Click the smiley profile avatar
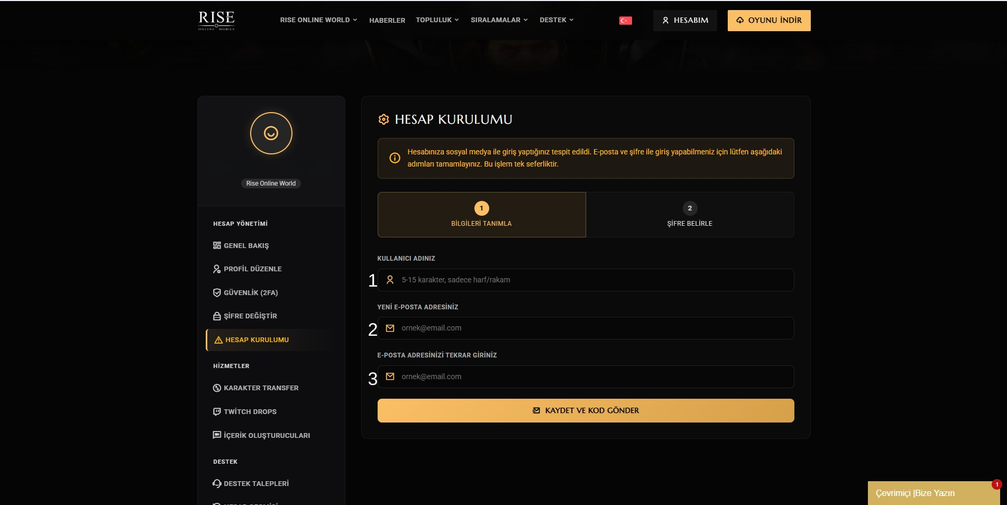This screenshot has height=505, width=1007. pyautogui.click(x=271, y=133)
